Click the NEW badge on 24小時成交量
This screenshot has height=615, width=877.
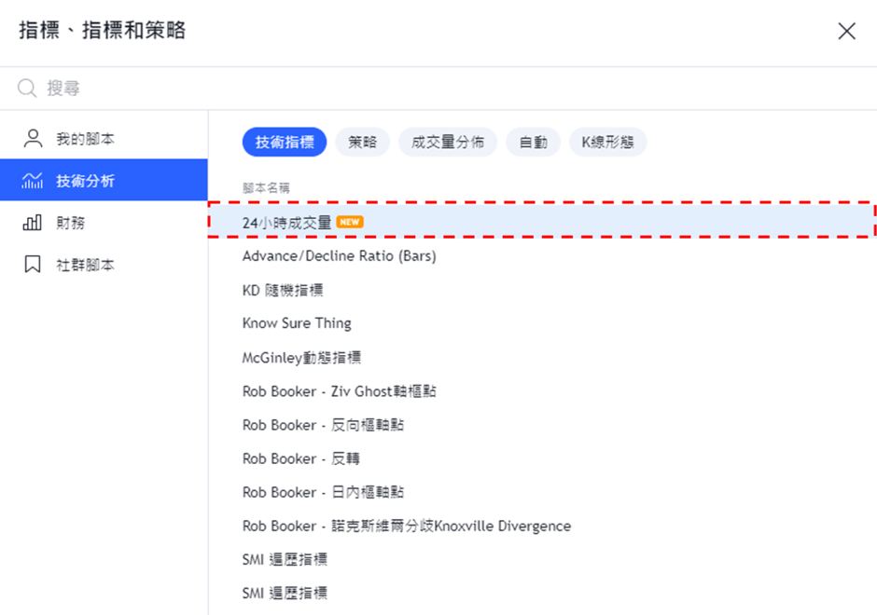coord(350,222)
